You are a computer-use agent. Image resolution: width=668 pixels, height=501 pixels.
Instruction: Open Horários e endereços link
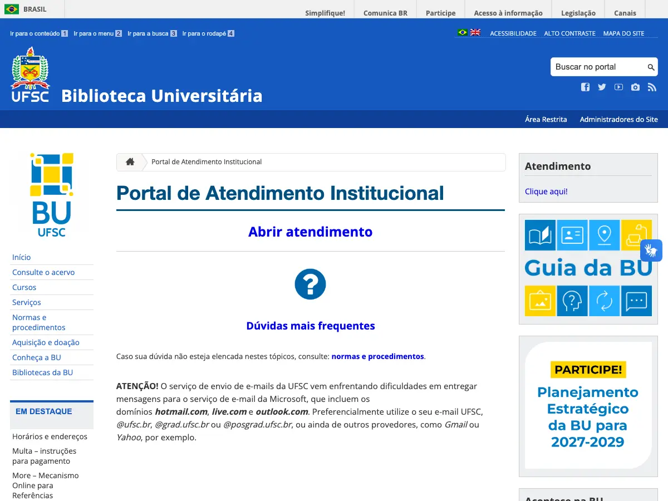coord(50,436)
